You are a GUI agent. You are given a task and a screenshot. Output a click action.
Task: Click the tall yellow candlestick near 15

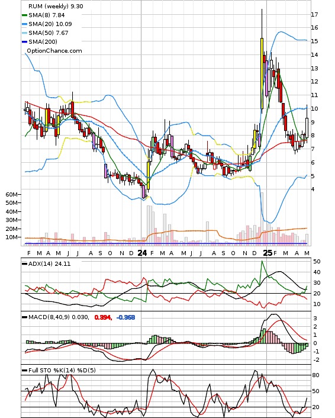click(x=262, y=73)
